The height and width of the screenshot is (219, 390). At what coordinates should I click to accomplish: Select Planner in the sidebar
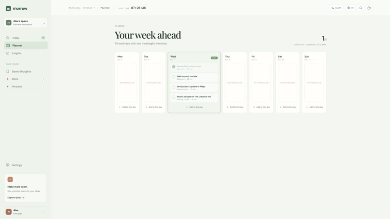coord(26,45)
